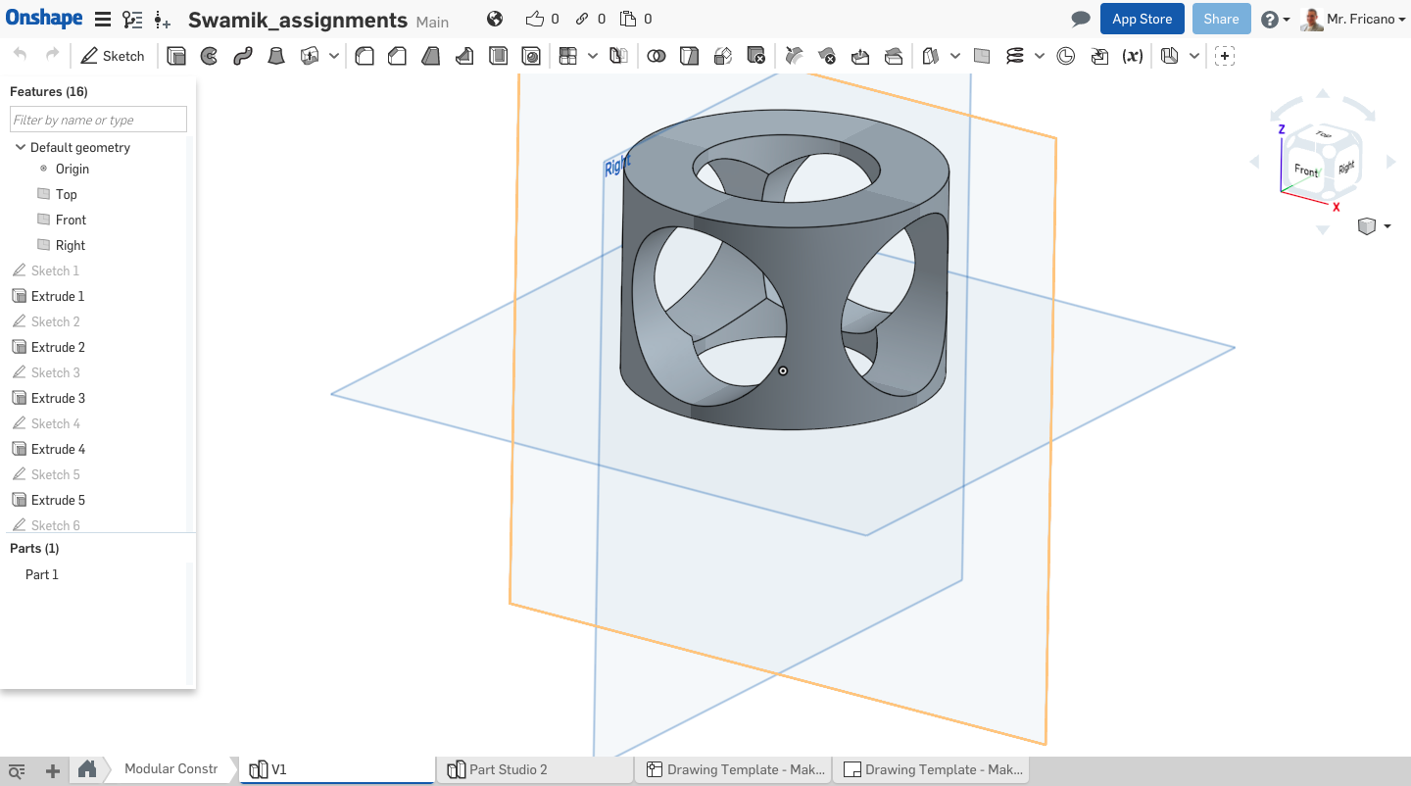Select the Move face tool

pos(860,56)
